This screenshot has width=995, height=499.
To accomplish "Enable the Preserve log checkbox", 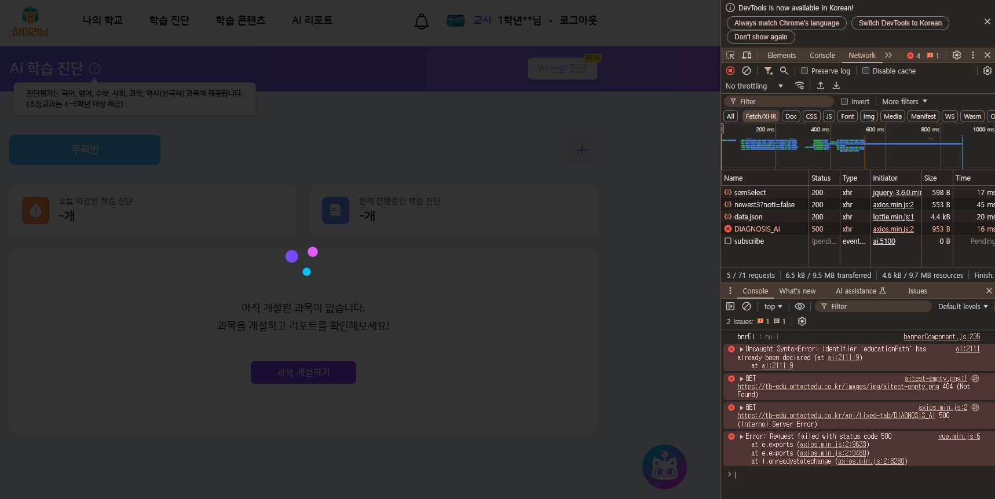I will coord(804,71).
